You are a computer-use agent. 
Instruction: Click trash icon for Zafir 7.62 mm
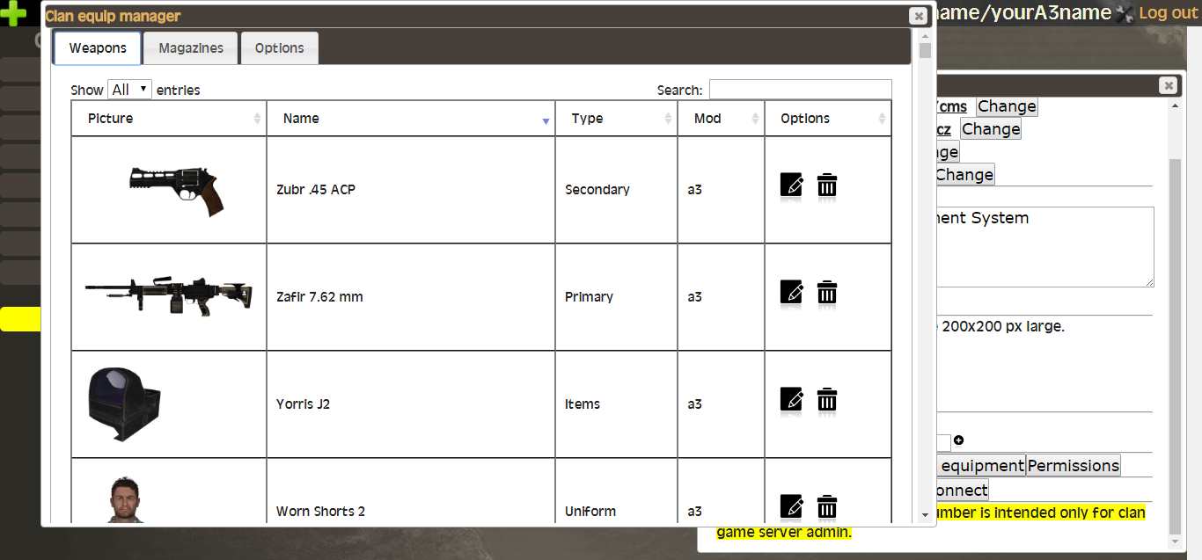pyautogui.click(x=827, y=292)
